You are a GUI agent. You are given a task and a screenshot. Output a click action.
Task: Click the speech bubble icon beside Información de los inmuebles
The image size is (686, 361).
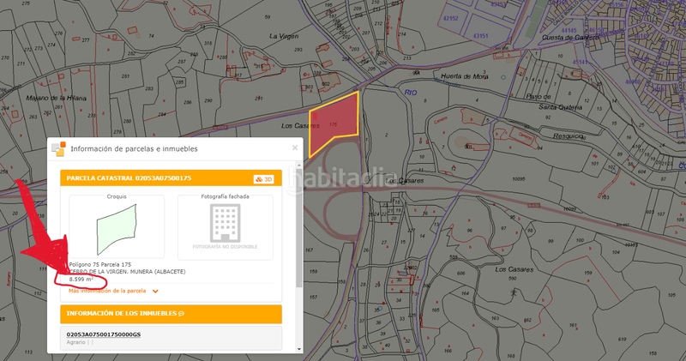[182, 314]
